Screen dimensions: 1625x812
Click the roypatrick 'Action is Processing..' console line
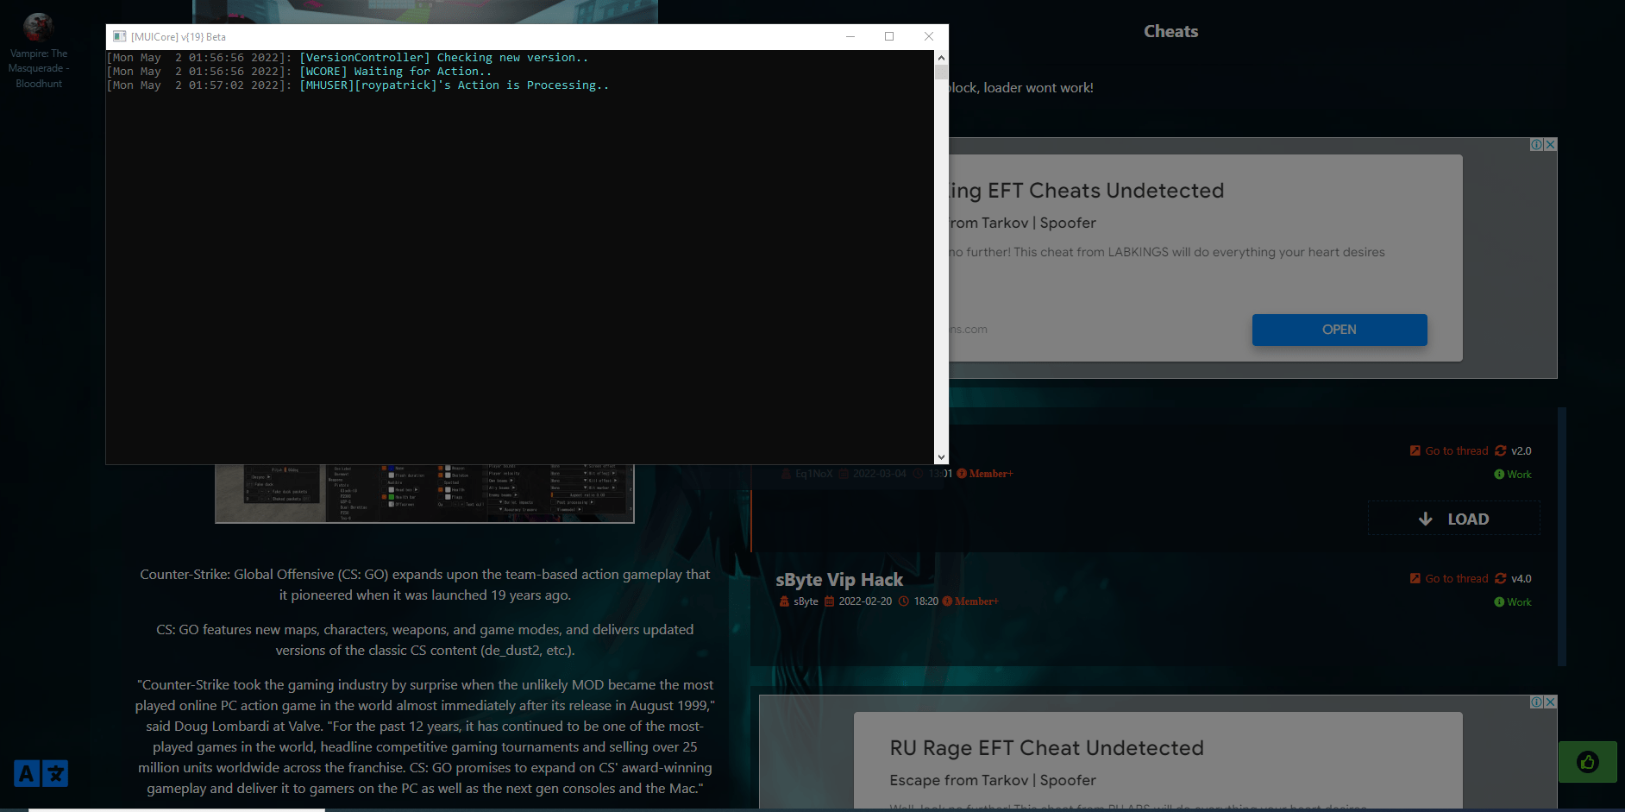(358, 85)
